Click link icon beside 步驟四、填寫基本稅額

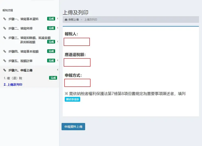5,51
